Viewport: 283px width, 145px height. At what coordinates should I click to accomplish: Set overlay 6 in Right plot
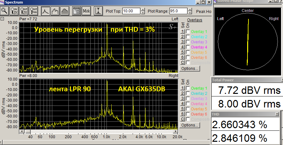[183, 114]
